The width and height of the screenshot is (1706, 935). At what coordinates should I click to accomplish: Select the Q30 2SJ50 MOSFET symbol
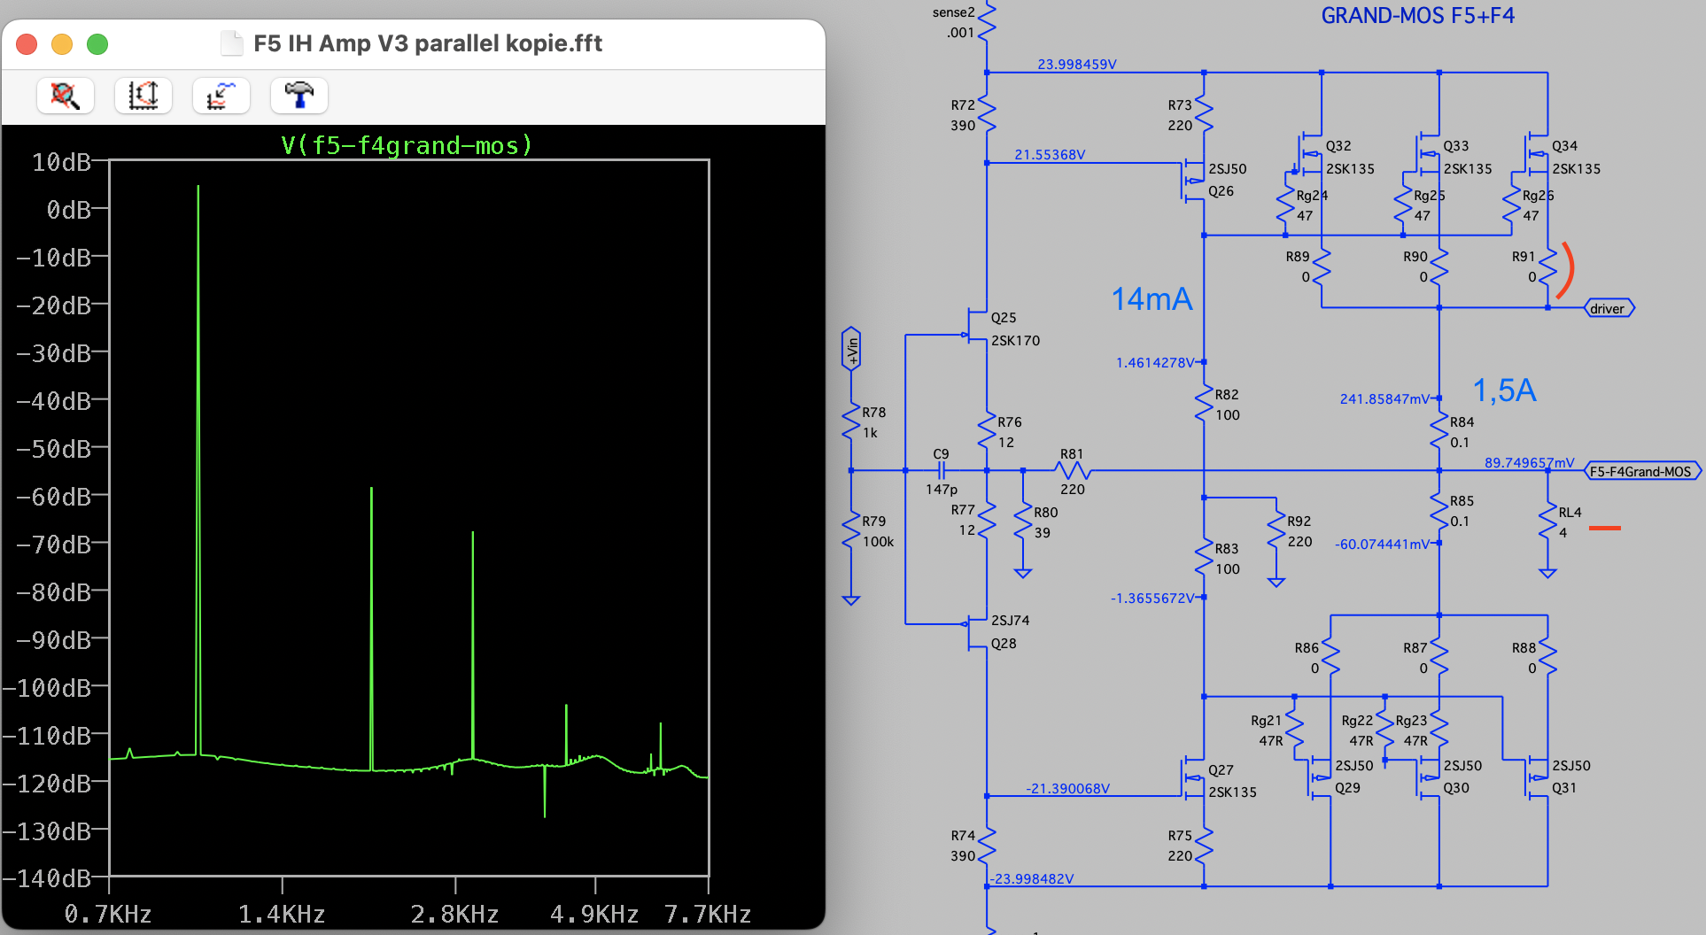pos(1428,776)
